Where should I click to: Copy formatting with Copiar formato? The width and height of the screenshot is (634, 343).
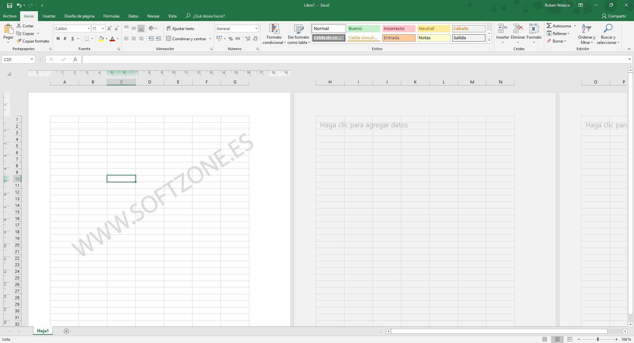33,41
